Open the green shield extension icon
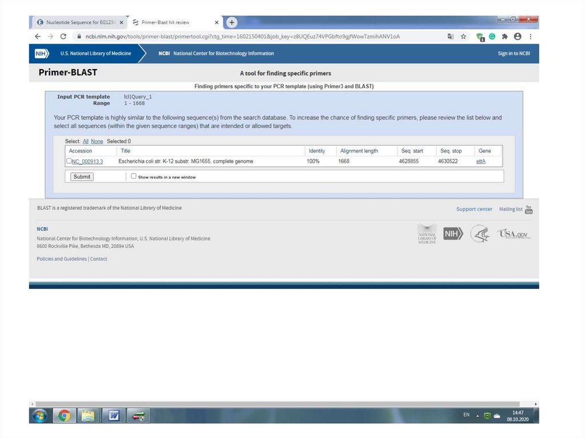This screenshot has width=585, height=438. pyautogui.click(x=480, y=37)
